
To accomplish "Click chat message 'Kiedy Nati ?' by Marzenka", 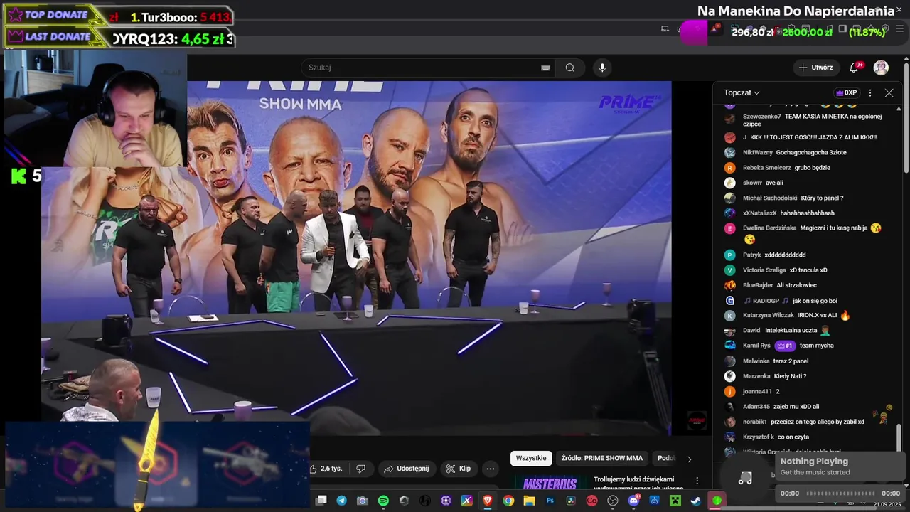I will (791, 376).
